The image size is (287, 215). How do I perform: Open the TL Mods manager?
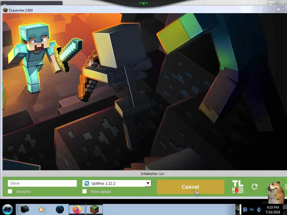(x=238, y=187)
